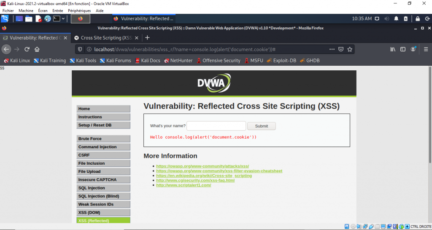
Task: Open VirtualBox Écran menu
Action: tap(43, 11)
